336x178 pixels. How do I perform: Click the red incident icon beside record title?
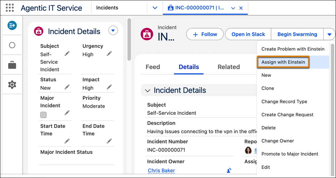[147, 34]
